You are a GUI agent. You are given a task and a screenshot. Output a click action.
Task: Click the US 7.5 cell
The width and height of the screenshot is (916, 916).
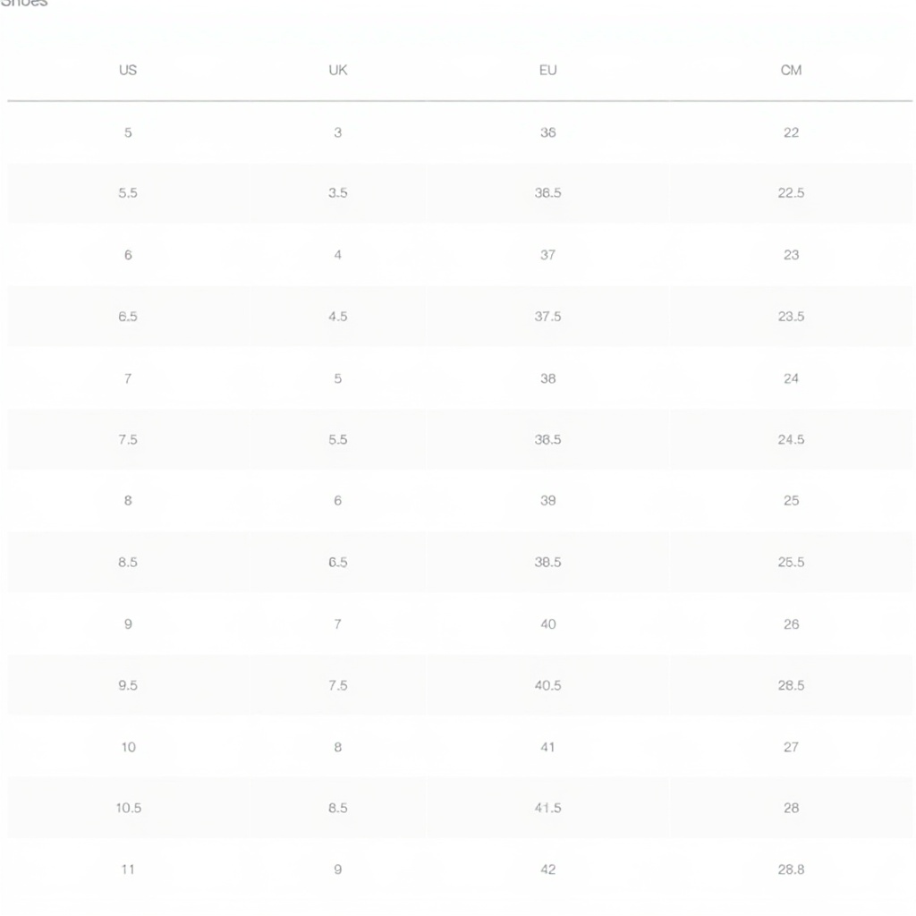[x=128, y=440]
